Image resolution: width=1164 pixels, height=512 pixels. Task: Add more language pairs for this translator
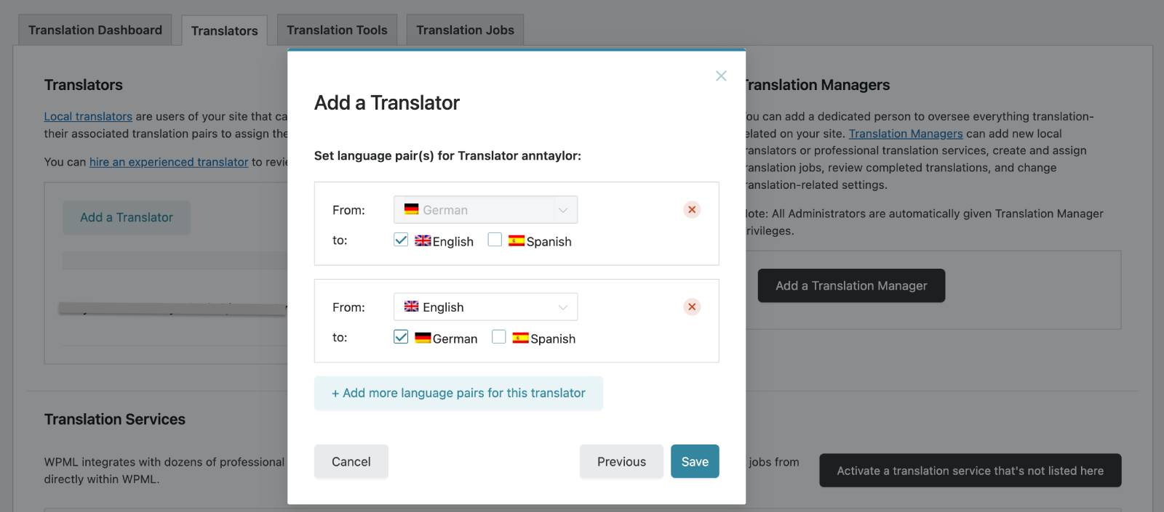pyautogui.click(x=458, y=393)
